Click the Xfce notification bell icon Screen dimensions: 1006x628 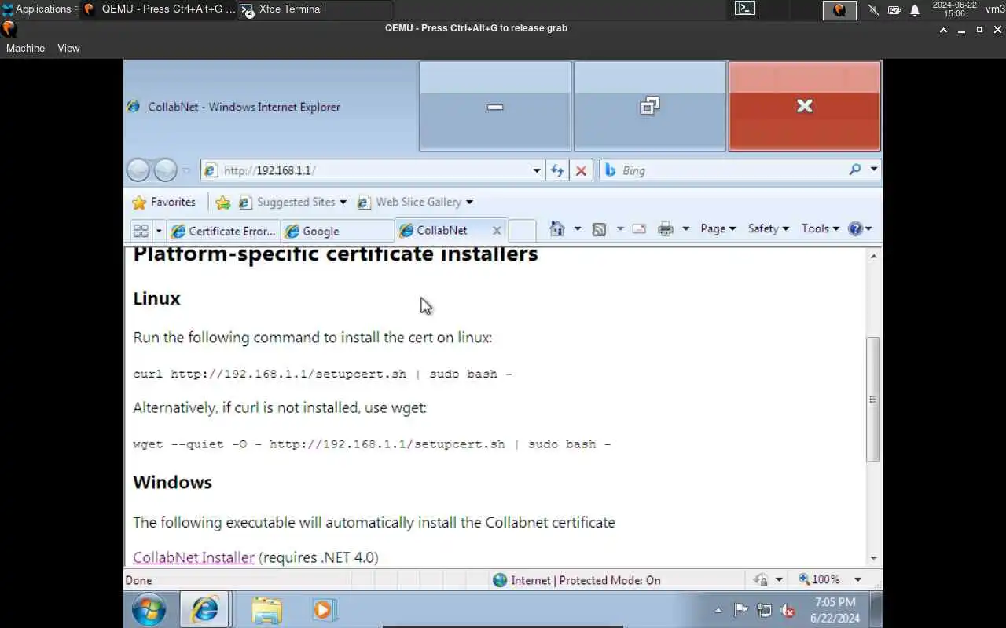(915, 10)
